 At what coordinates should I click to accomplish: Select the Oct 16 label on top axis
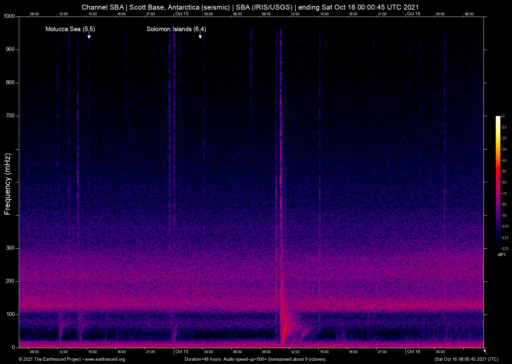414,14
